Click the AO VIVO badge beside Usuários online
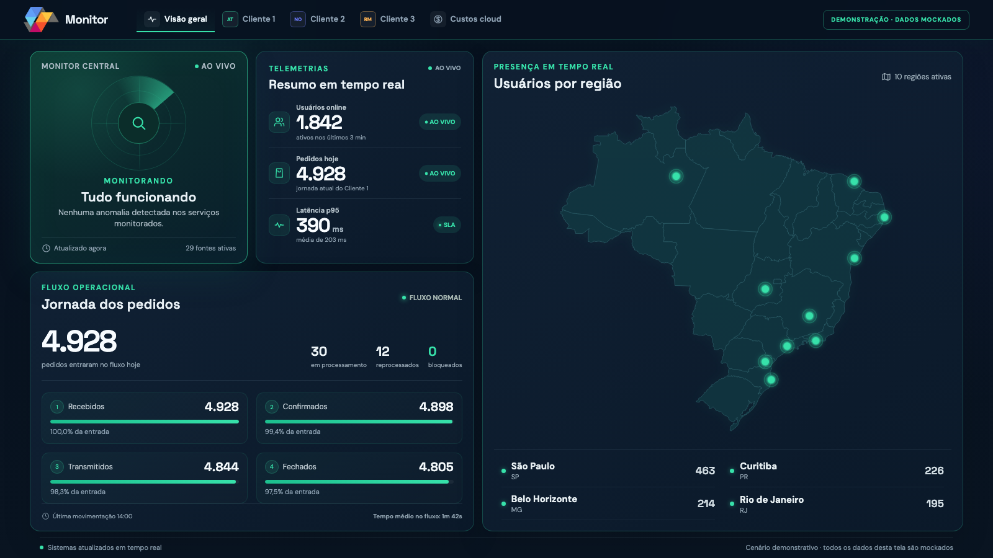The image size is (993, 558). pos(440,122)
